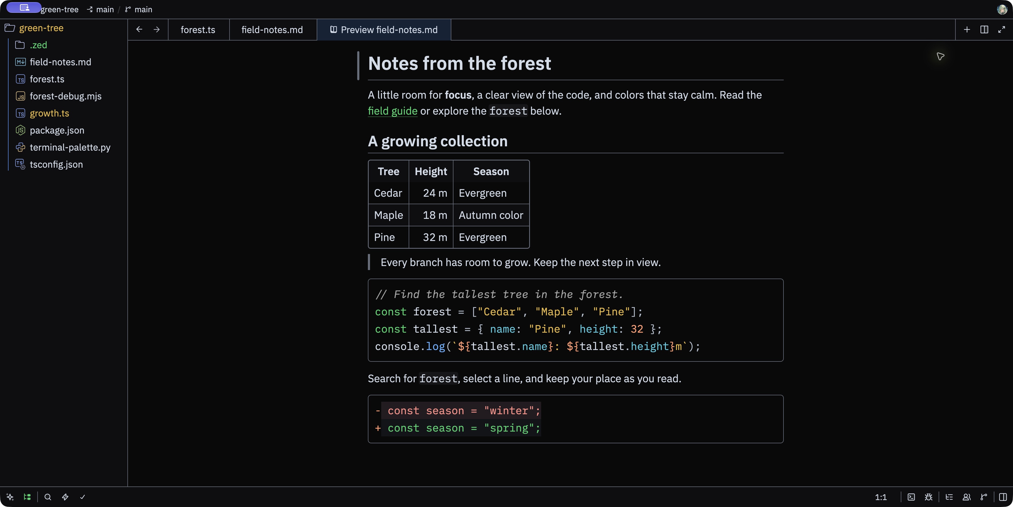Go forward with the right arrow
Image resolution: width=1013 pixels, height=507 pixels.
coord(156,30)
